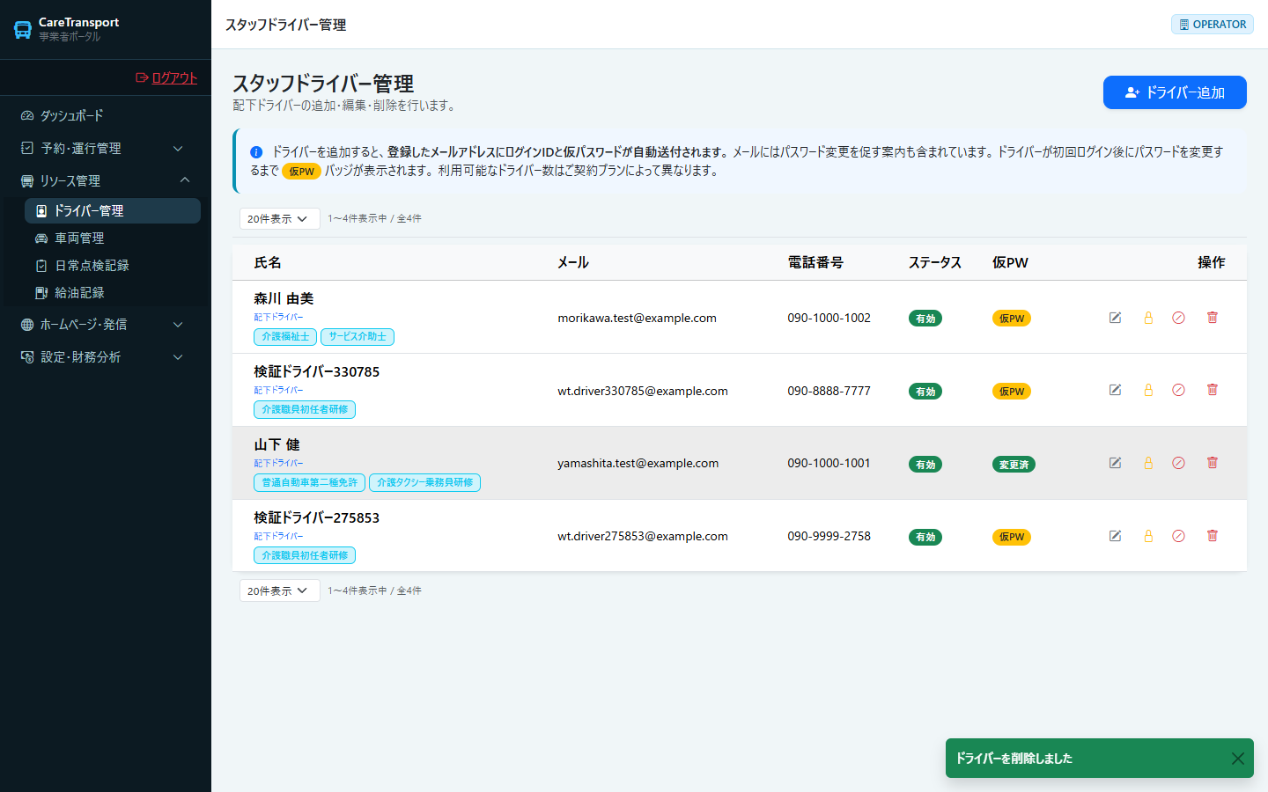
Task: Delete 検証ドライバー275853 with trash icon
Action: pos(1212,536)
